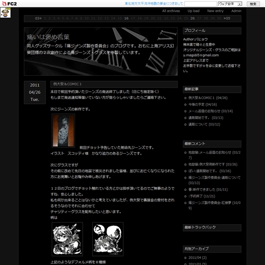The height and width of the screenshot is (265, 265).
Task: Open the ウェブ全体 search scope dropdown
Action: click(x=230, y=4)
